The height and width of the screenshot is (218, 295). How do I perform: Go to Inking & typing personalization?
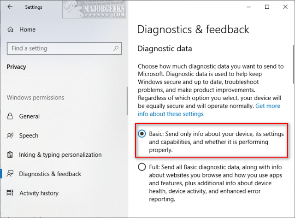pyautogui.click(x=60, y=155)
